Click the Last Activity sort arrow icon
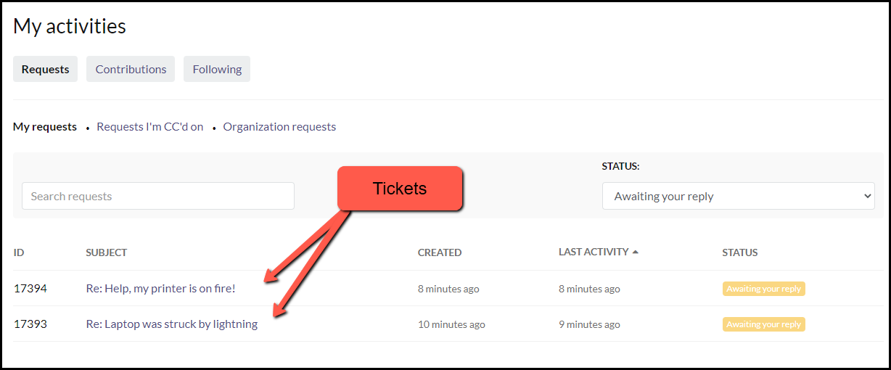The image size is (891, 370). click(636, 252)
